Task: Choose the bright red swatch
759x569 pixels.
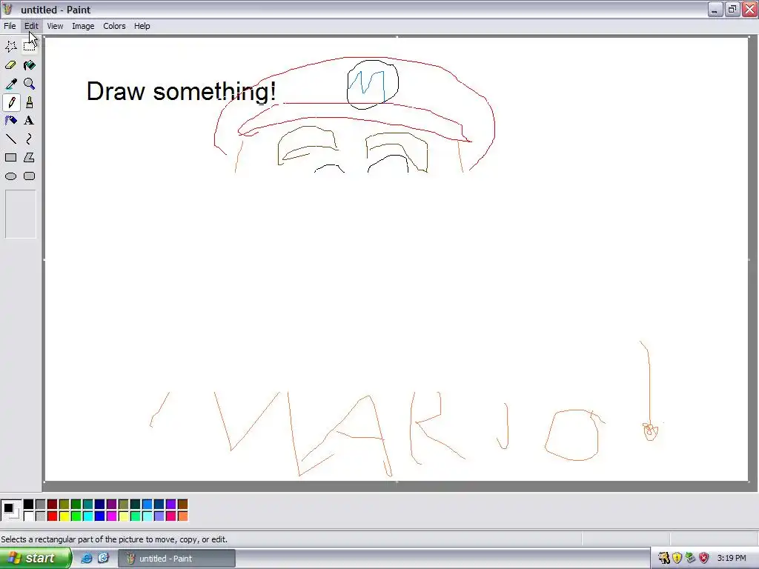Action: pos(53,516)
